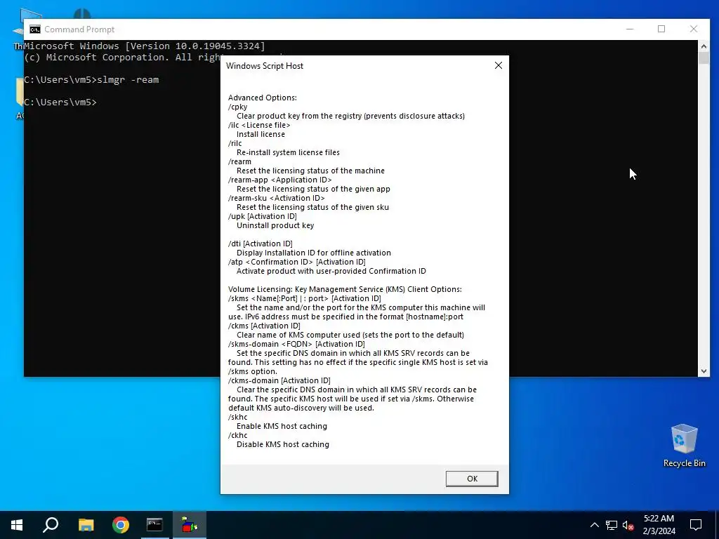The width and height of the screenshot is (719, 539).
Task: Click the '/rilc' option text
Action: click(x=235, y=143)
